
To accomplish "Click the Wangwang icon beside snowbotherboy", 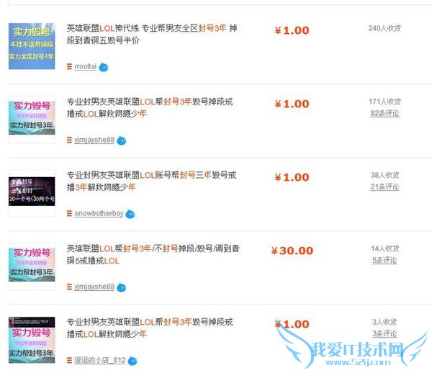I will pyautogui.click(x=130, y=214).
